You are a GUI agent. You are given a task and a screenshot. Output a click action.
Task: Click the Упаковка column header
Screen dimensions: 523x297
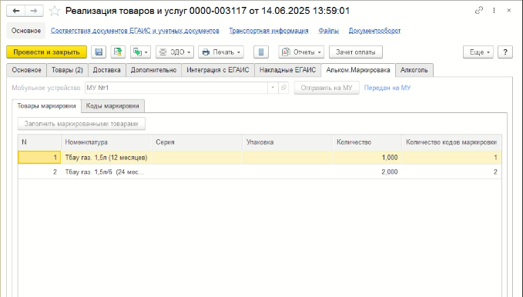coord(287,142)
